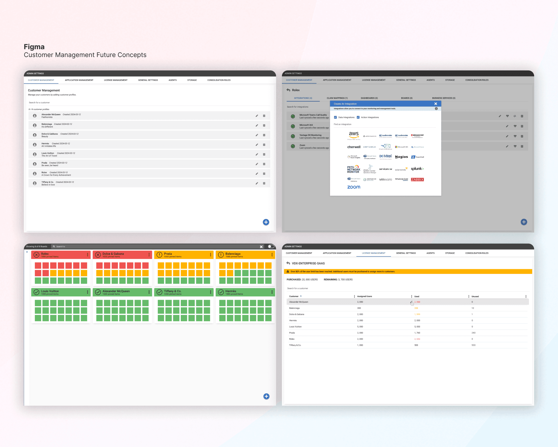Image resolution: width=558 pixels, height=447 pixels.
Task: Remove the Hermès customer profile with its trash icon
Action: (x=264, y=145)
